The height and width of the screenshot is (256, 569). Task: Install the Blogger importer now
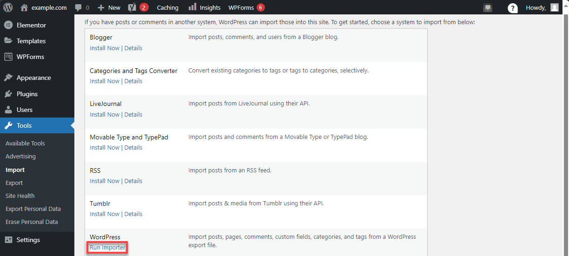[105, 48]
